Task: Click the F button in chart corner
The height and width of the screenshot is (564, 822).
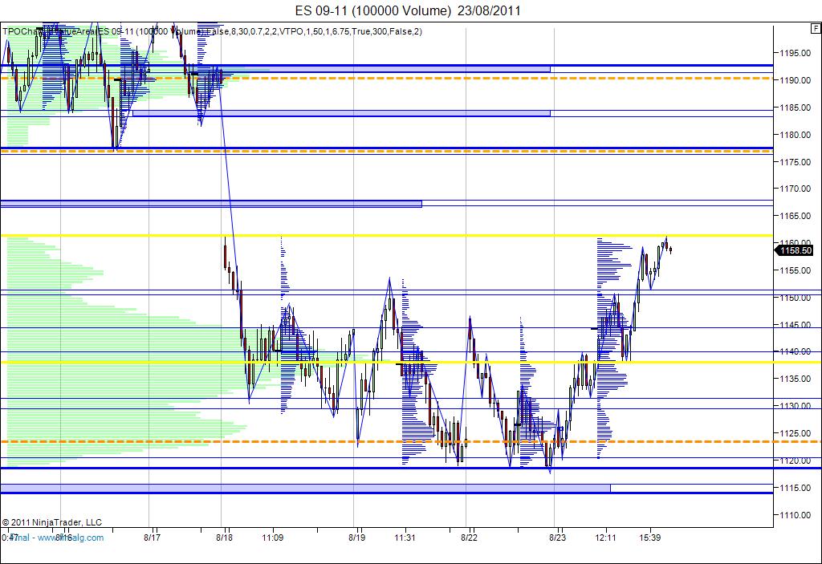Action: [x=816, y=28]
